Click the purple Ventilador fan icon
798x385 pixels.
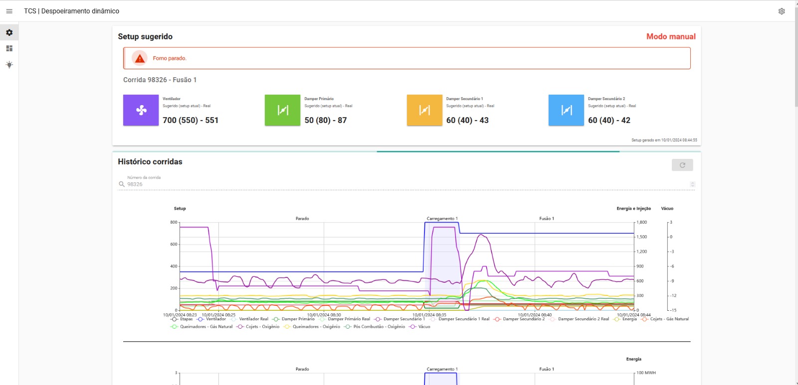(x=141, y=110)
